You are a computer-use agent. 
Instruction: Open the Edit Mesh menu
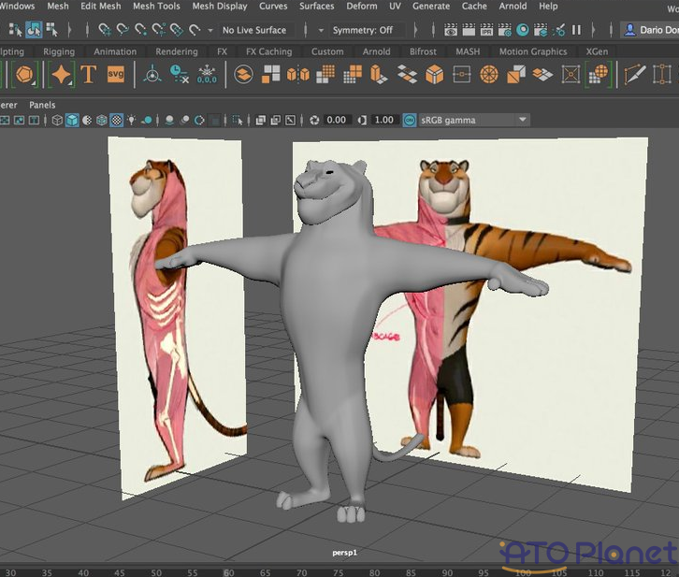pos(100,6)
